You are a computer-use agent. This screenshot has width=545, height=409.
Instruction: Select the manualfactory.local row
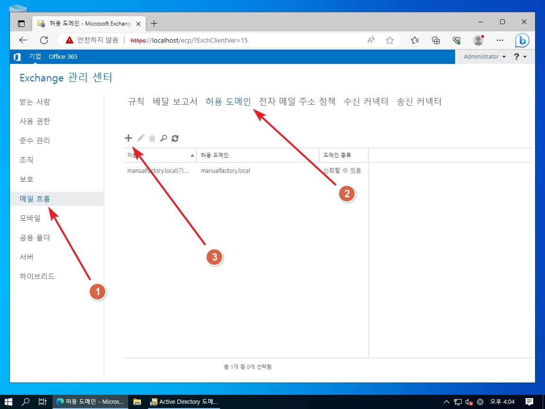coord(246,171)
